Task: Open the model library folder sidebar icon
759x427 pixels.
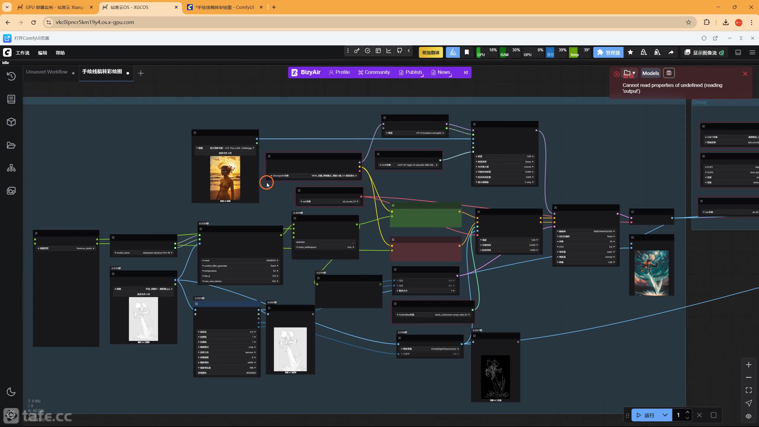Action: click(11, 145)
